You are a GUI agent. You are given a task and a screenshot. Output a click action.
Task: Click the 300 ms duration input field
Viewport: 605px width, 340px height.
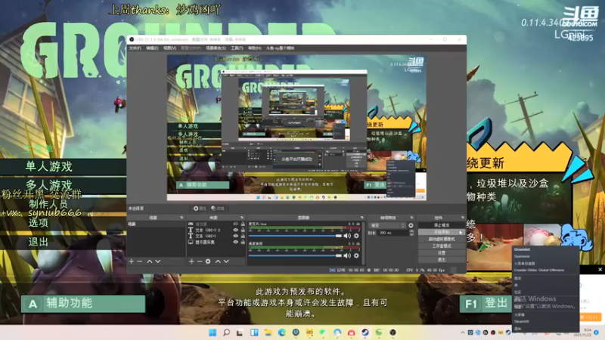coord(392,233)
